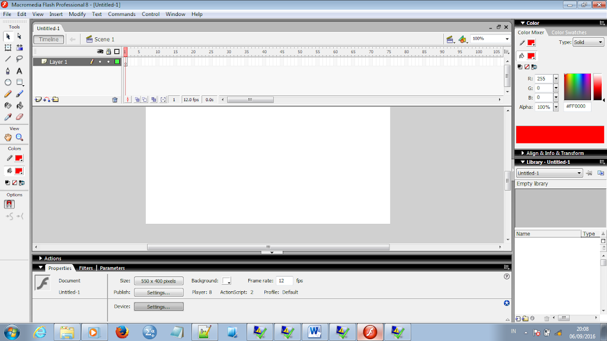Click Center Frame icon in timeline
607x341 pixels.
point(128,99)
